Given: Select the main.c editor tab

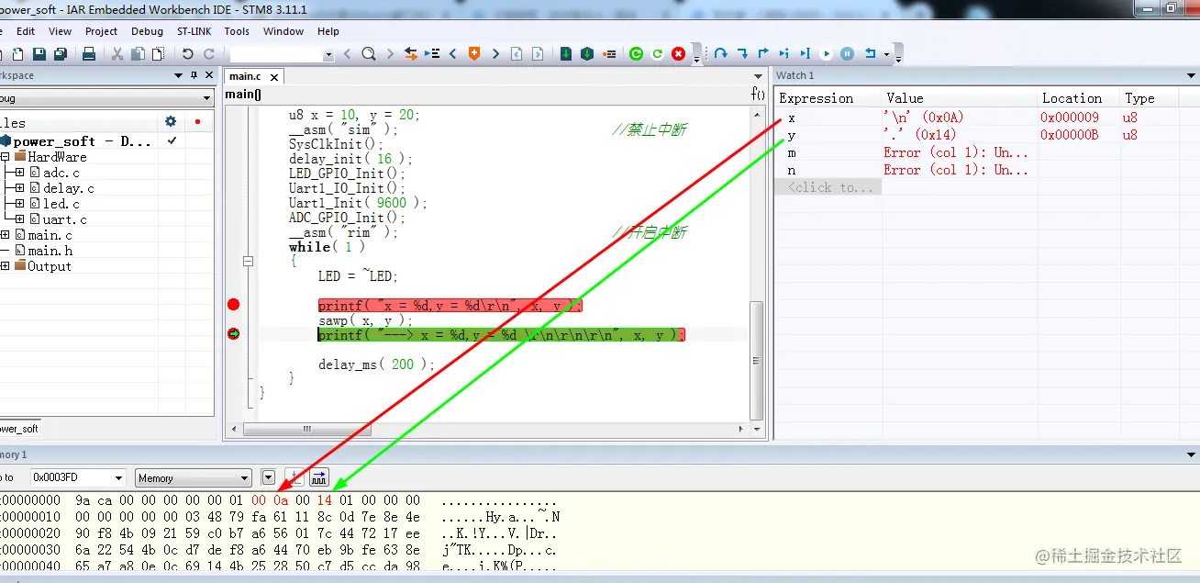Looking at the screenshot, I should pos(245,76).
